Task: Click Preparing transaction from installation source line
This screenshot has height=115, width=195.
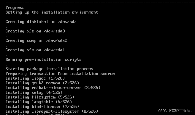Action: click(x=60, y=74)
